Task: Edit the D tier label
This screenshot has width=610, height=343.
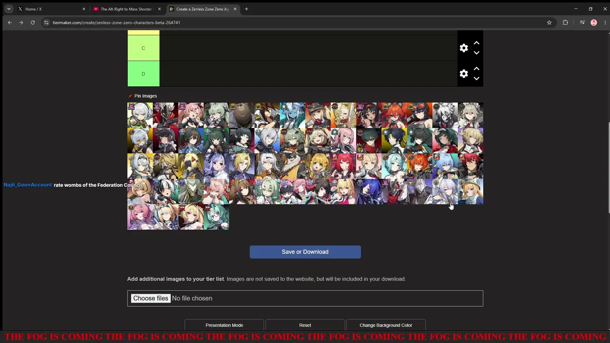Action: (x=143, y=74)
